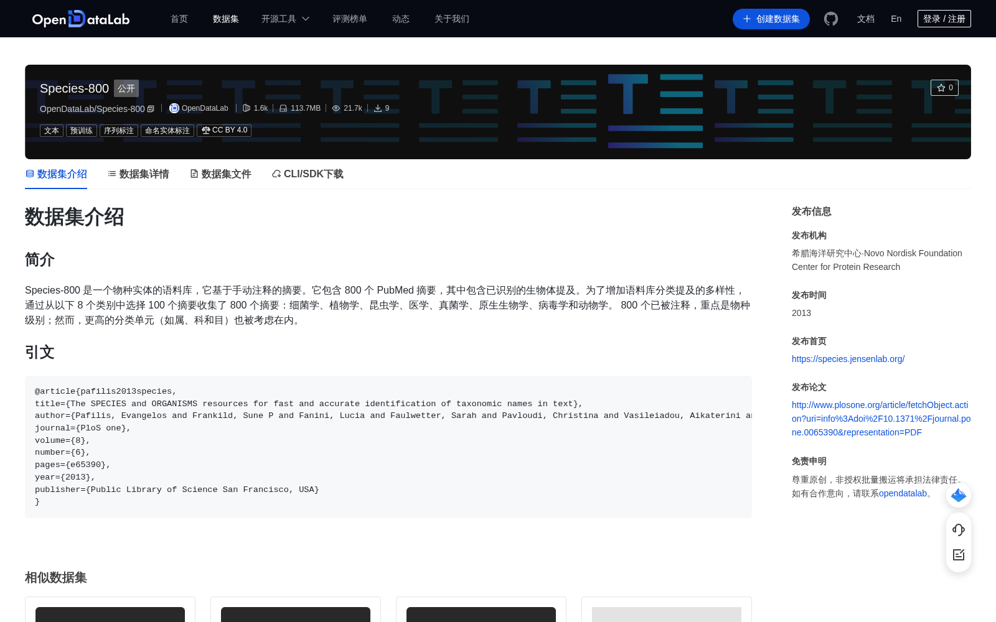Screen dimensions: 996x622
Task: Select the 数据集介绍 tab
Action: click(x=56, y=174)
